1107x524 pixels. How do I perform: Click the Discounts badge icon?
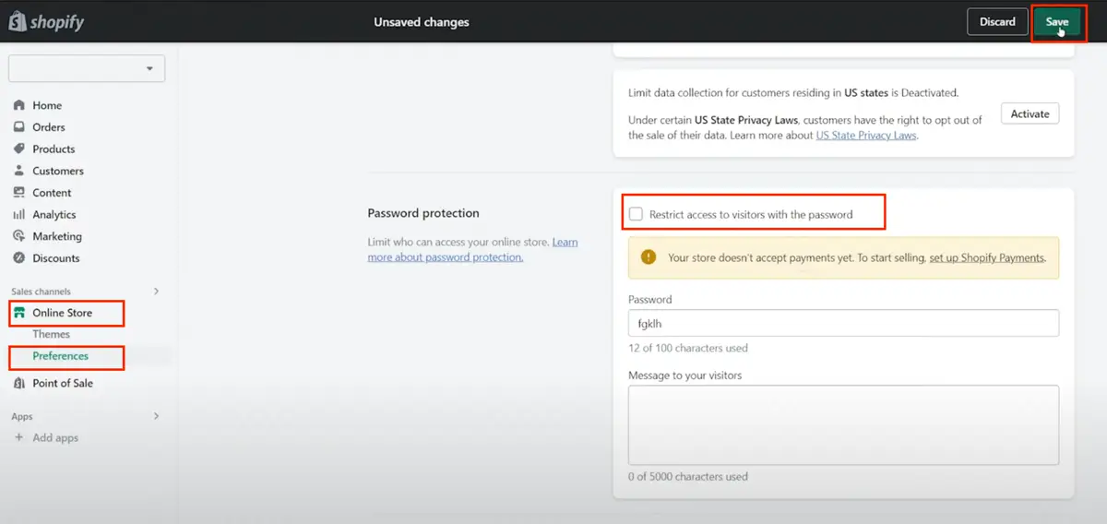coord(18,258)
